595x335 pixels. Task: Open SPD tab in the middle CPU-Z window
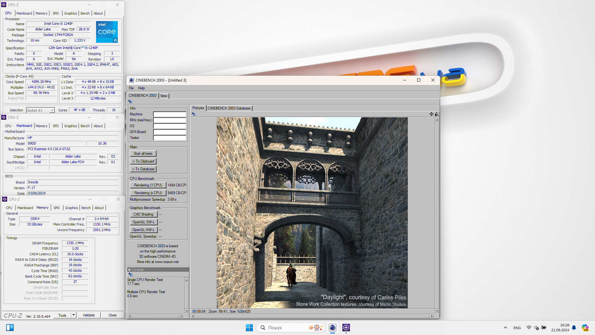point(56,126)
